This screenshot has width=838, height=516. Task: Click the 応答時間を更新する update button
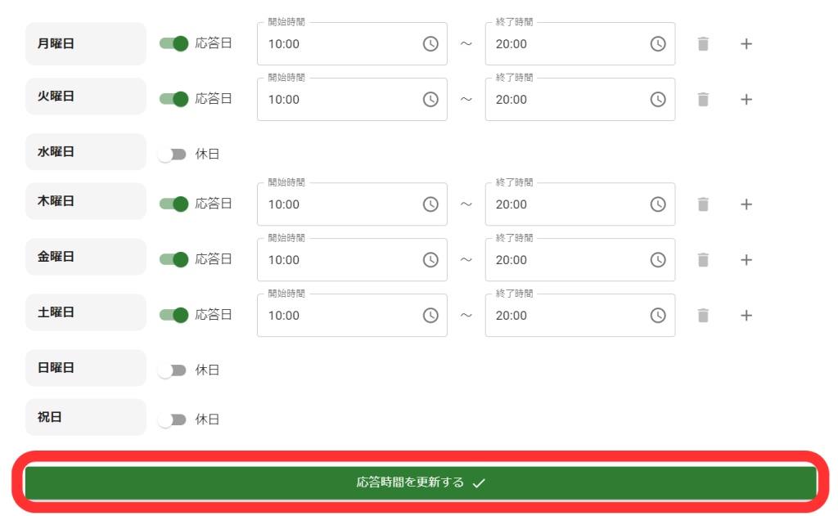(419, 482)
